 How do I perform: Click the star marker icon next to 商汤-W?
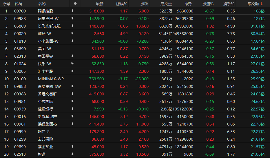[x=72, y=34]
